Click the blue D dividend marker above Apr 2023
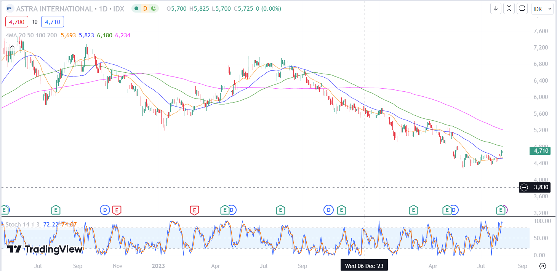Viewport: 557px width, 271px height. [x=232, y=209]
